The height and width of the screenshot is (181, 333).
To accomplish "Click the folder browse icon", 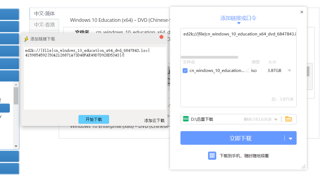I will [x=288, y=119].
